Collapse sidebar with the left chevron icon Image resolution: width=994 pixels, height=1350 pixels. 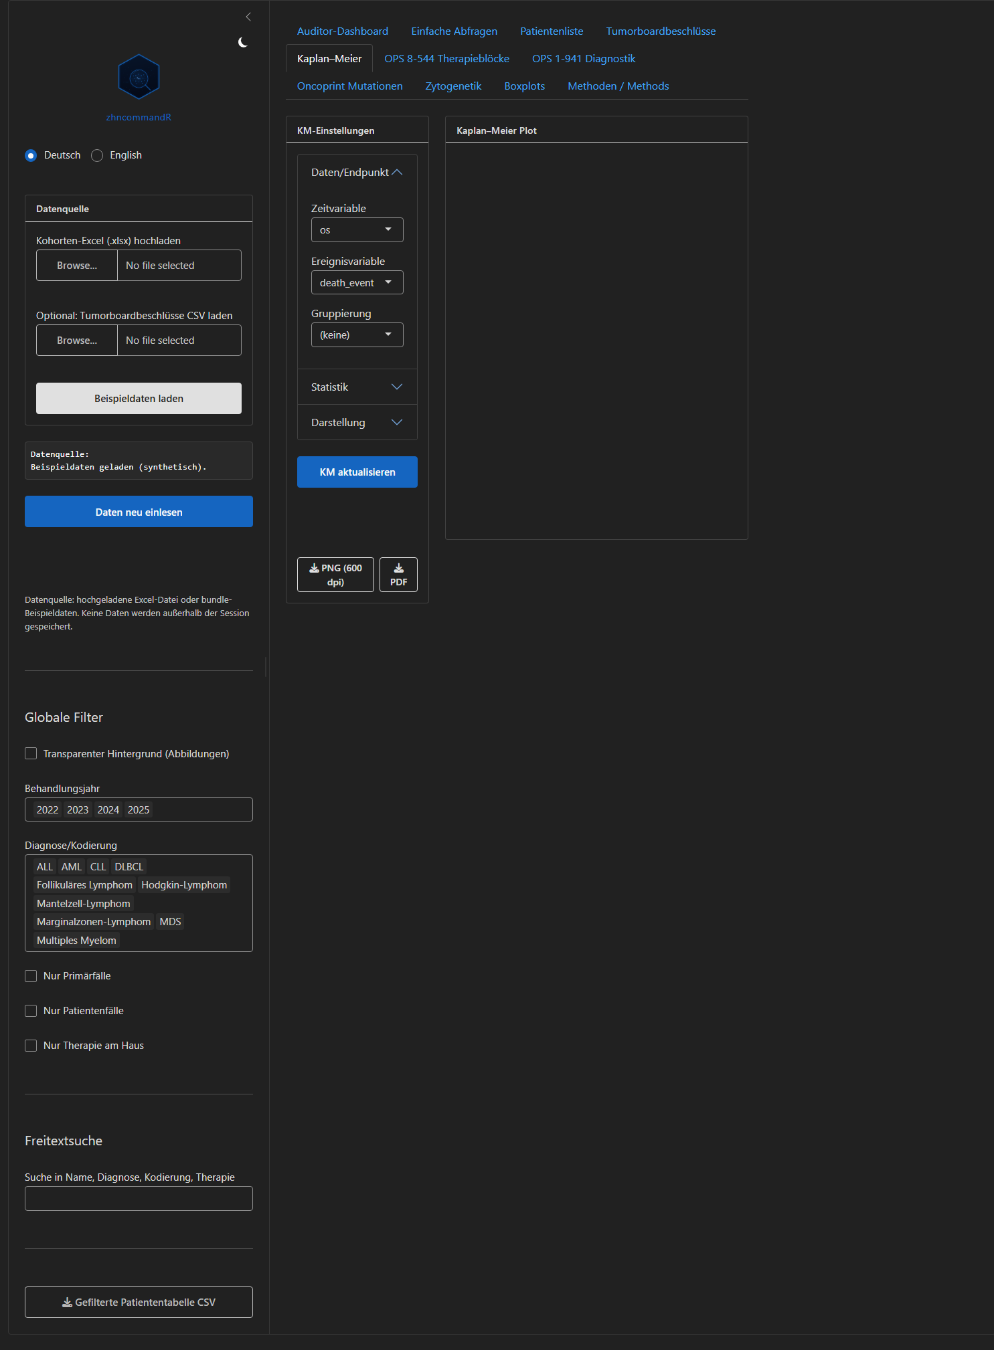coord(248,17)
